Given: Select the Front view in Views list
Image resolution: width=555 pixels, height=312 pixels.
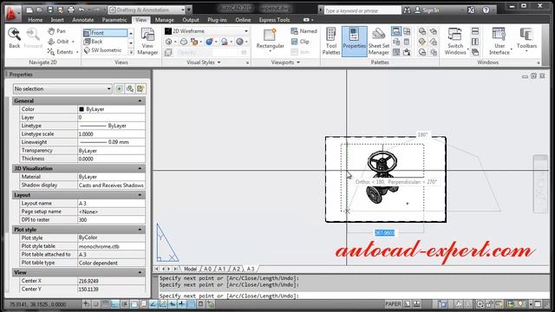Looking at the screenshot, I should pos(106,33).
